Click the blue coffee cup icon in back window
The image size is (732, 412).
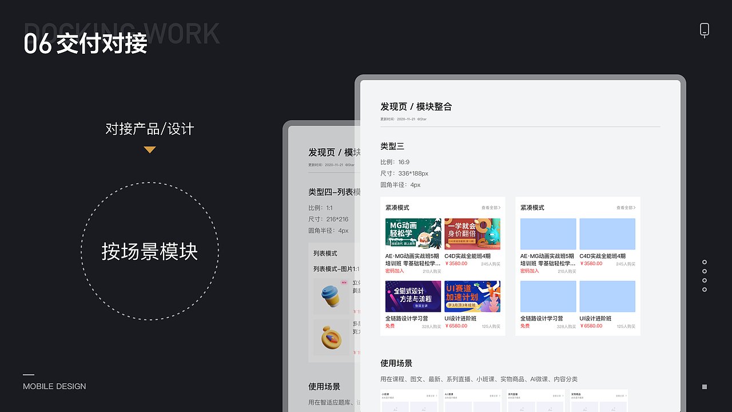[x=331, y=296]
